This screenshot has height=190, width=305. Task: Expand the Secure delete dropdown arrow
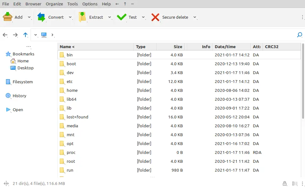195,17
